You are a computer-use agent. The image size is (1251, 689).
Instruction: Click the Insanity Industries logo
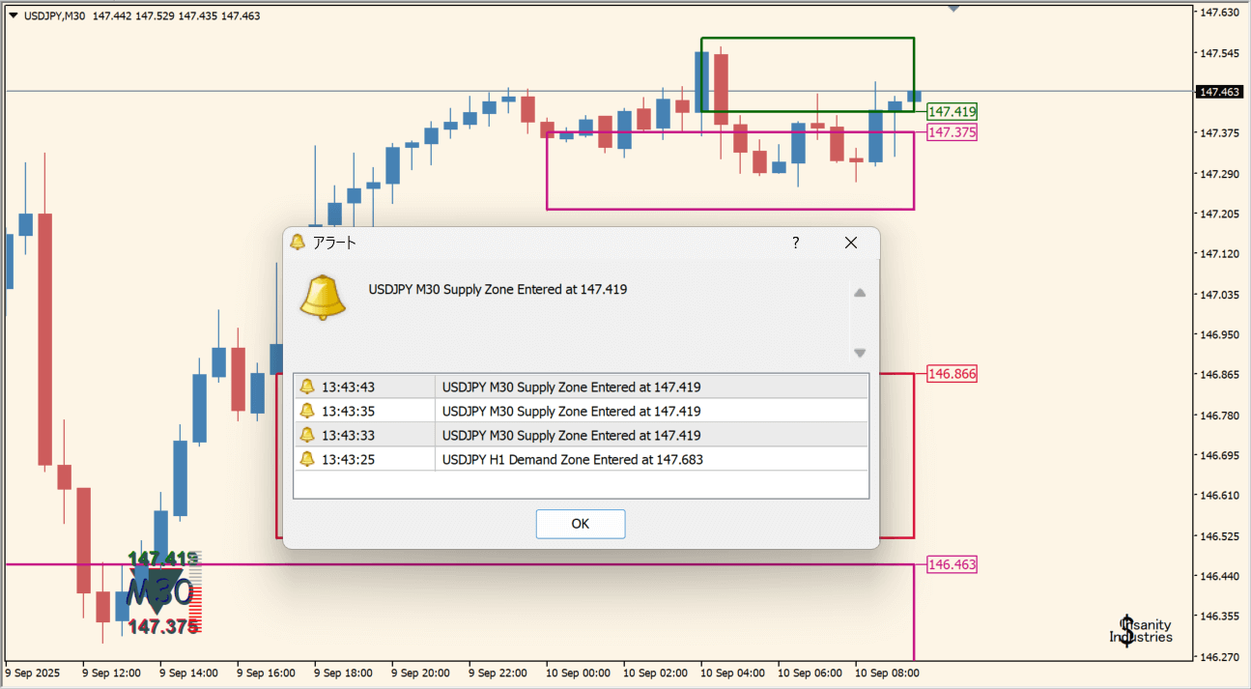(1141, 631)
